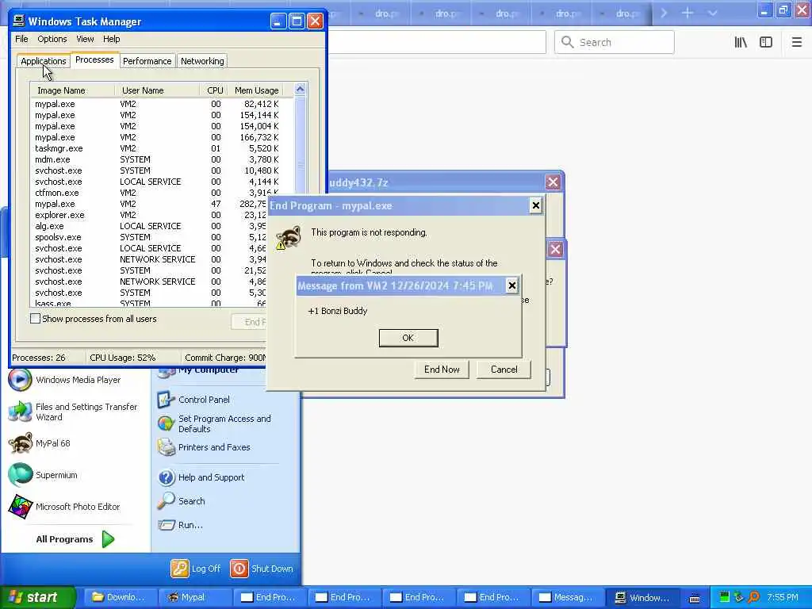812x609 pixels.
Task: Switch to the Applications tab
Action: pos(44,61)
